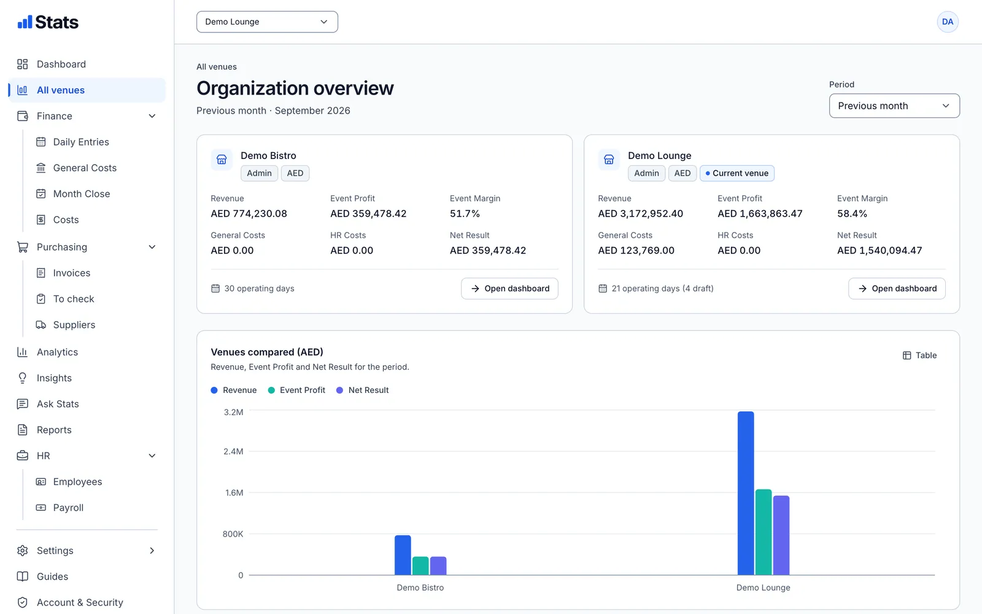Expand the Settings submenu arrow
The width and height of the screenshot is (982, 614).
(152, 551)
